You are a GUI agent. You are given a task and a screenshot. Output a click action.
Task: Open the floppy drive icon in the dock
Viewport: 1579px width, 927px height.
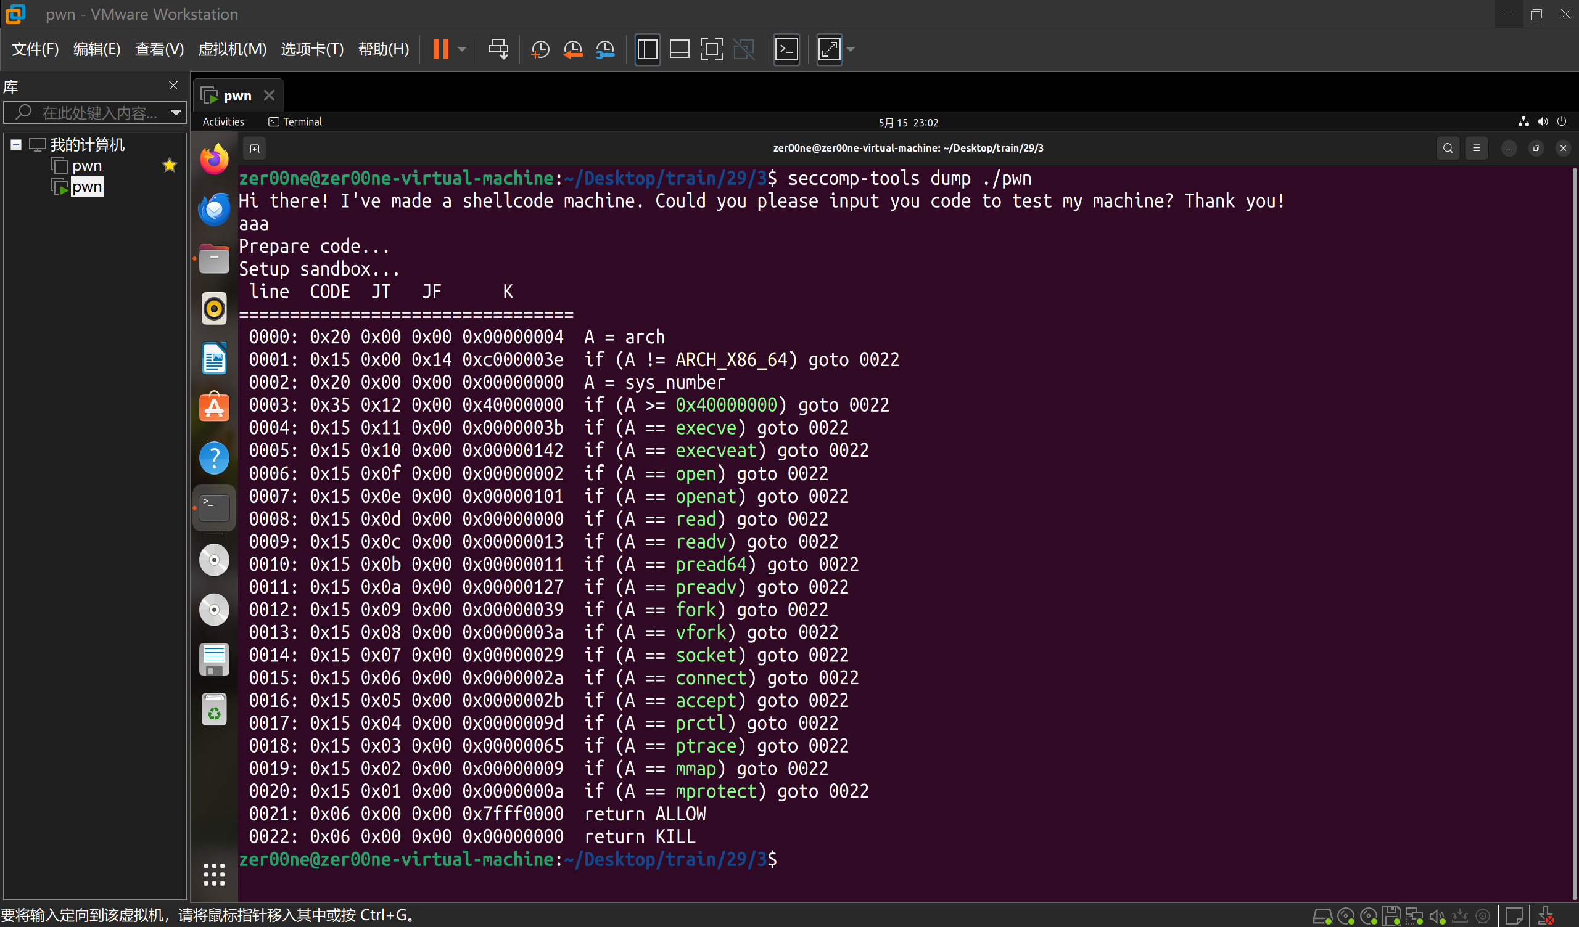click(214, 660)
